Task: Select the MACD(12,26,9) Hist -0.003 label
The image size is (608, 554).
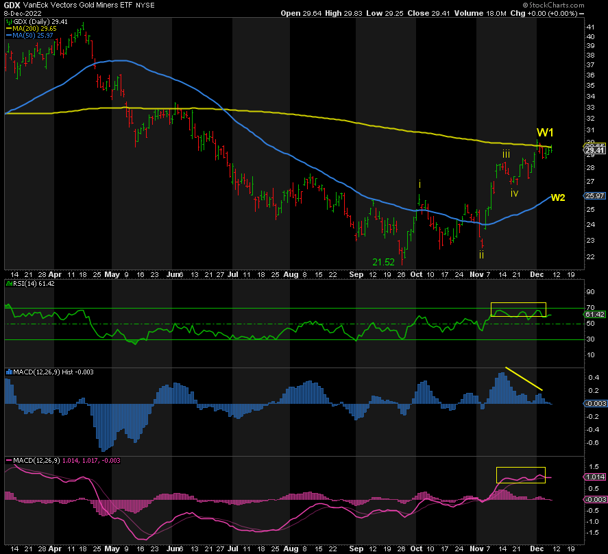Action: coord(53,372)
